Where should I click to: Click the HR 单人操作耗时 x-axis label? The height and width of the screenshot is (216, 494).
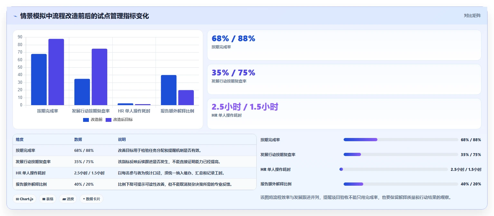tap(134, 111)
